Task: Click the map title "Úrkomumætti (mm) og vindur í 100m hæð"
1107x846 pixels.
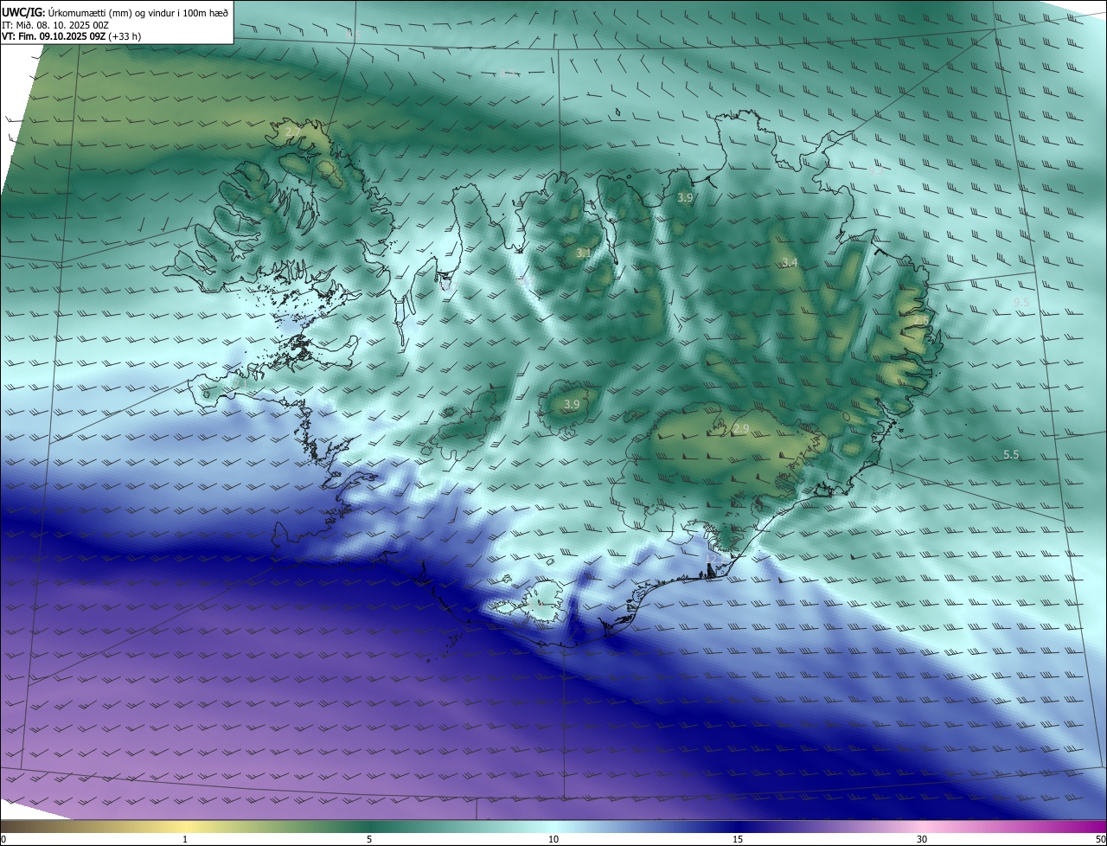Action: tap(138, 11)
